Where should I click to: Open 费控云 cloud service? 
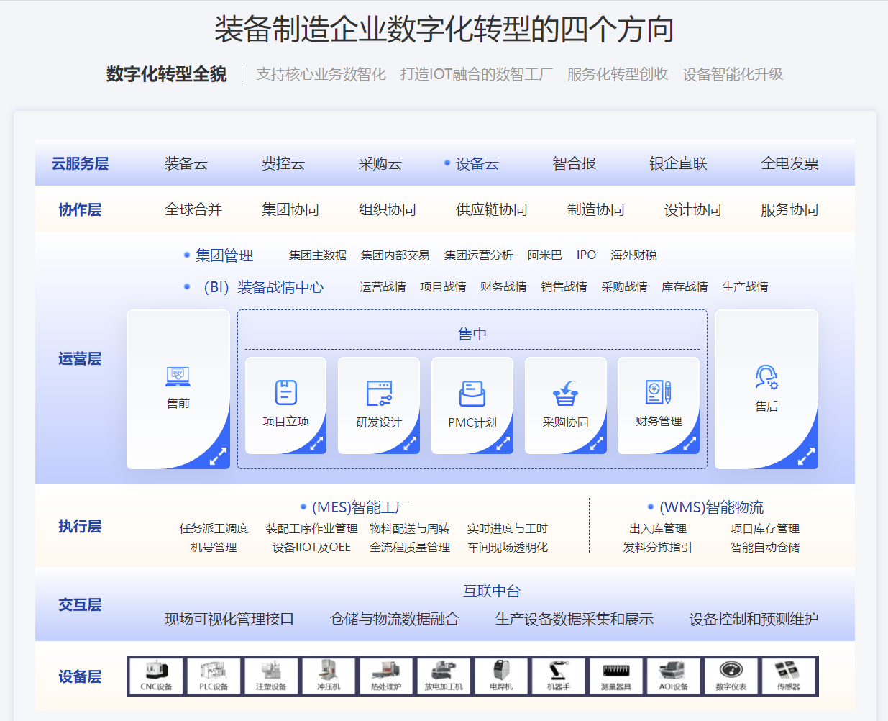click(283, 163)
